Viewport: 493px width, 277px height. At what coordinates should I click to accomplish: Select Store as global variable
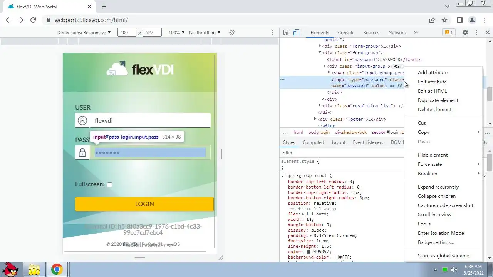point(443,256)
